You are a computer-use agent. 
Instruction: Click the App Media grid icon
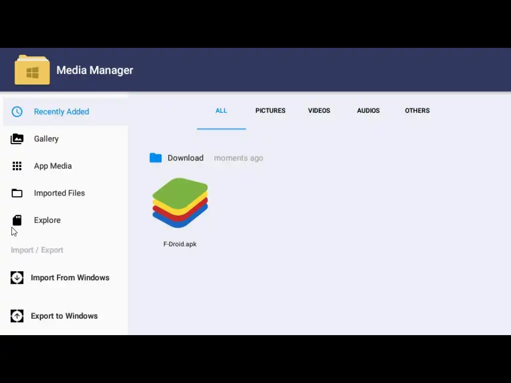17,166
